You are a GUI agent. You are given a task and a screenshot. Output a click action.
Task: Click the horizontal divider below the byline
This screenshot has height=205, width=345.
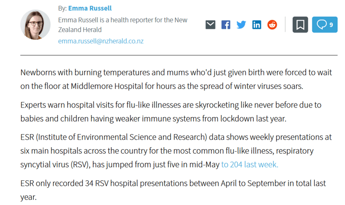pyautogui.click(x=179, y=55)
